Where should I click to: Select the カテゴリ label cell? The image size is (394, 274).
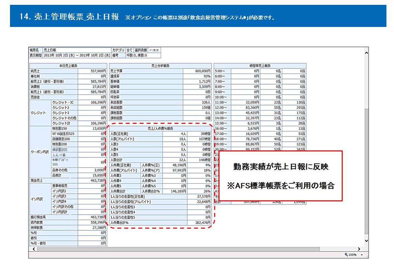point(118,50)
